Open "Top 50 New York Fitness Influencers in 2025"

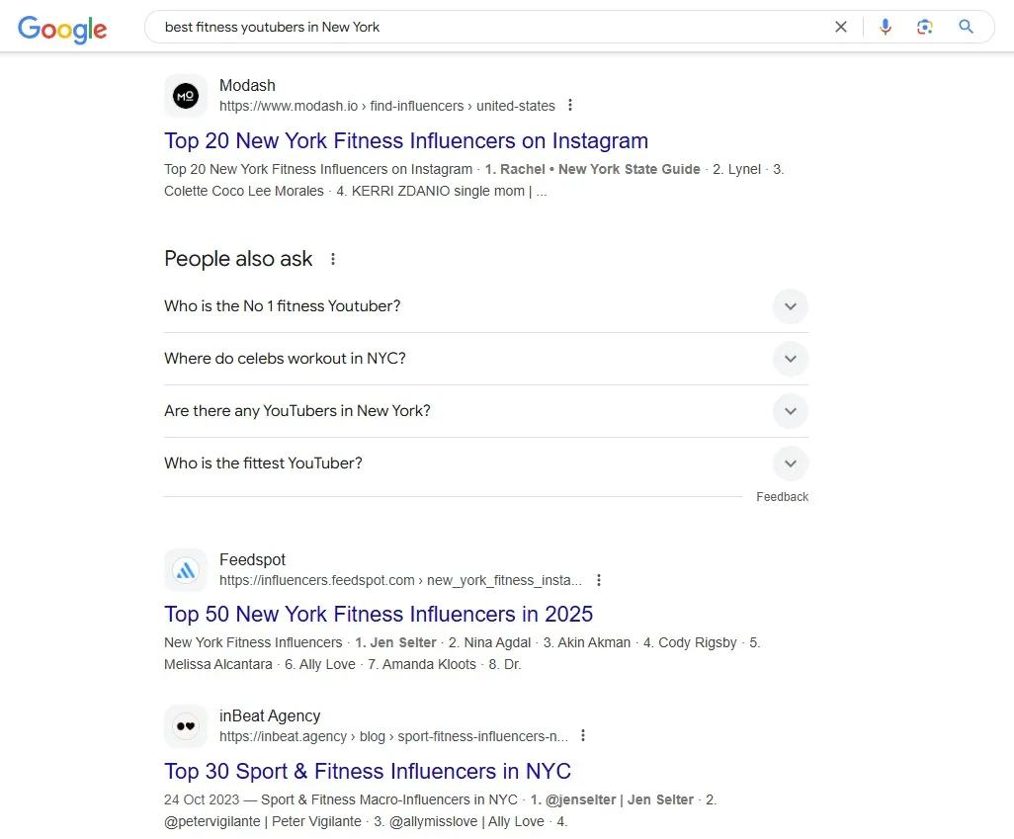tap(379, 614)
